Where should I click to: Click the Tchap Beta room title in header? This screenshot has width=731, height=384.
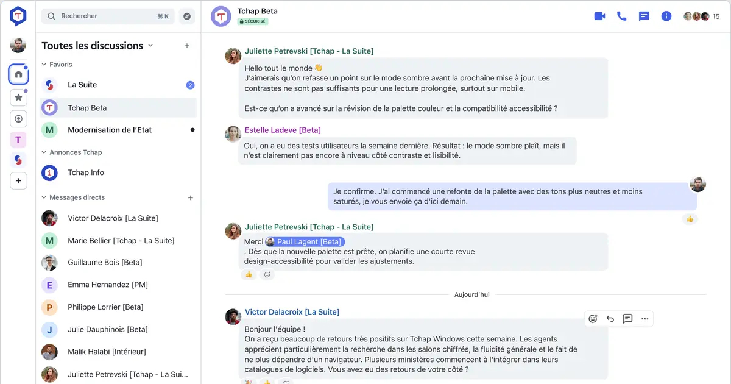tap(257, 11)
